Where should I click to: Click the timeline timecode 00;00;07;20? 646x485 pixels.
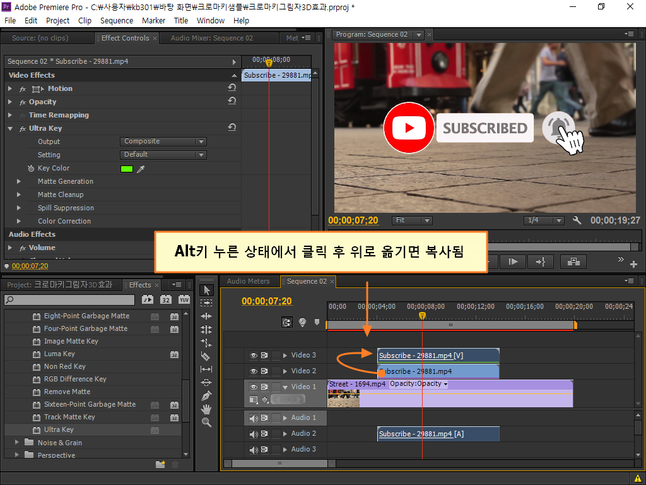pyautogui.click(x=267, y=301)
